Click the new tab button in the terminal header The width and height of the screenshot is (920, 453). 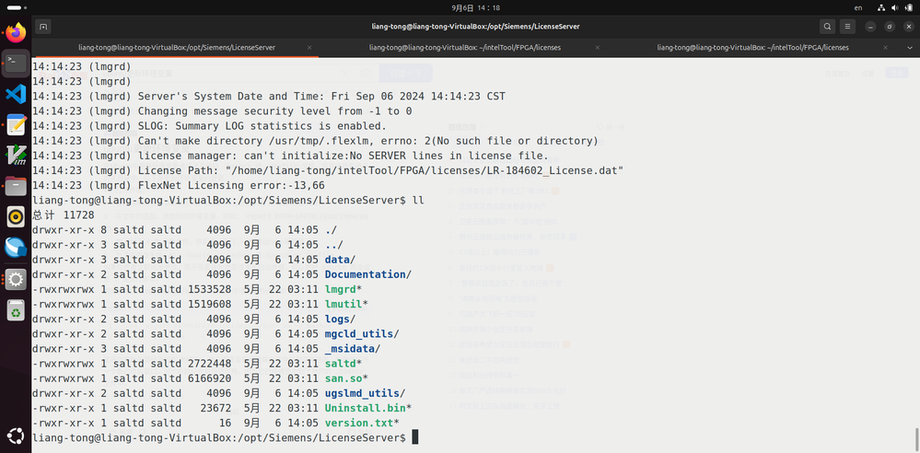(43, 27)
